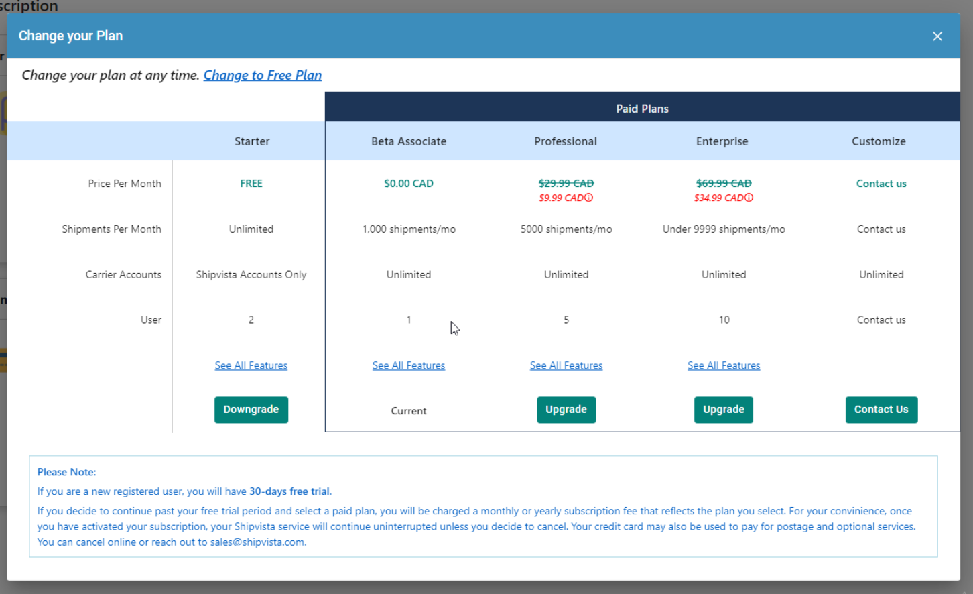
Task: Upgrade to the Enterprise plan
Action: [724, 410]
